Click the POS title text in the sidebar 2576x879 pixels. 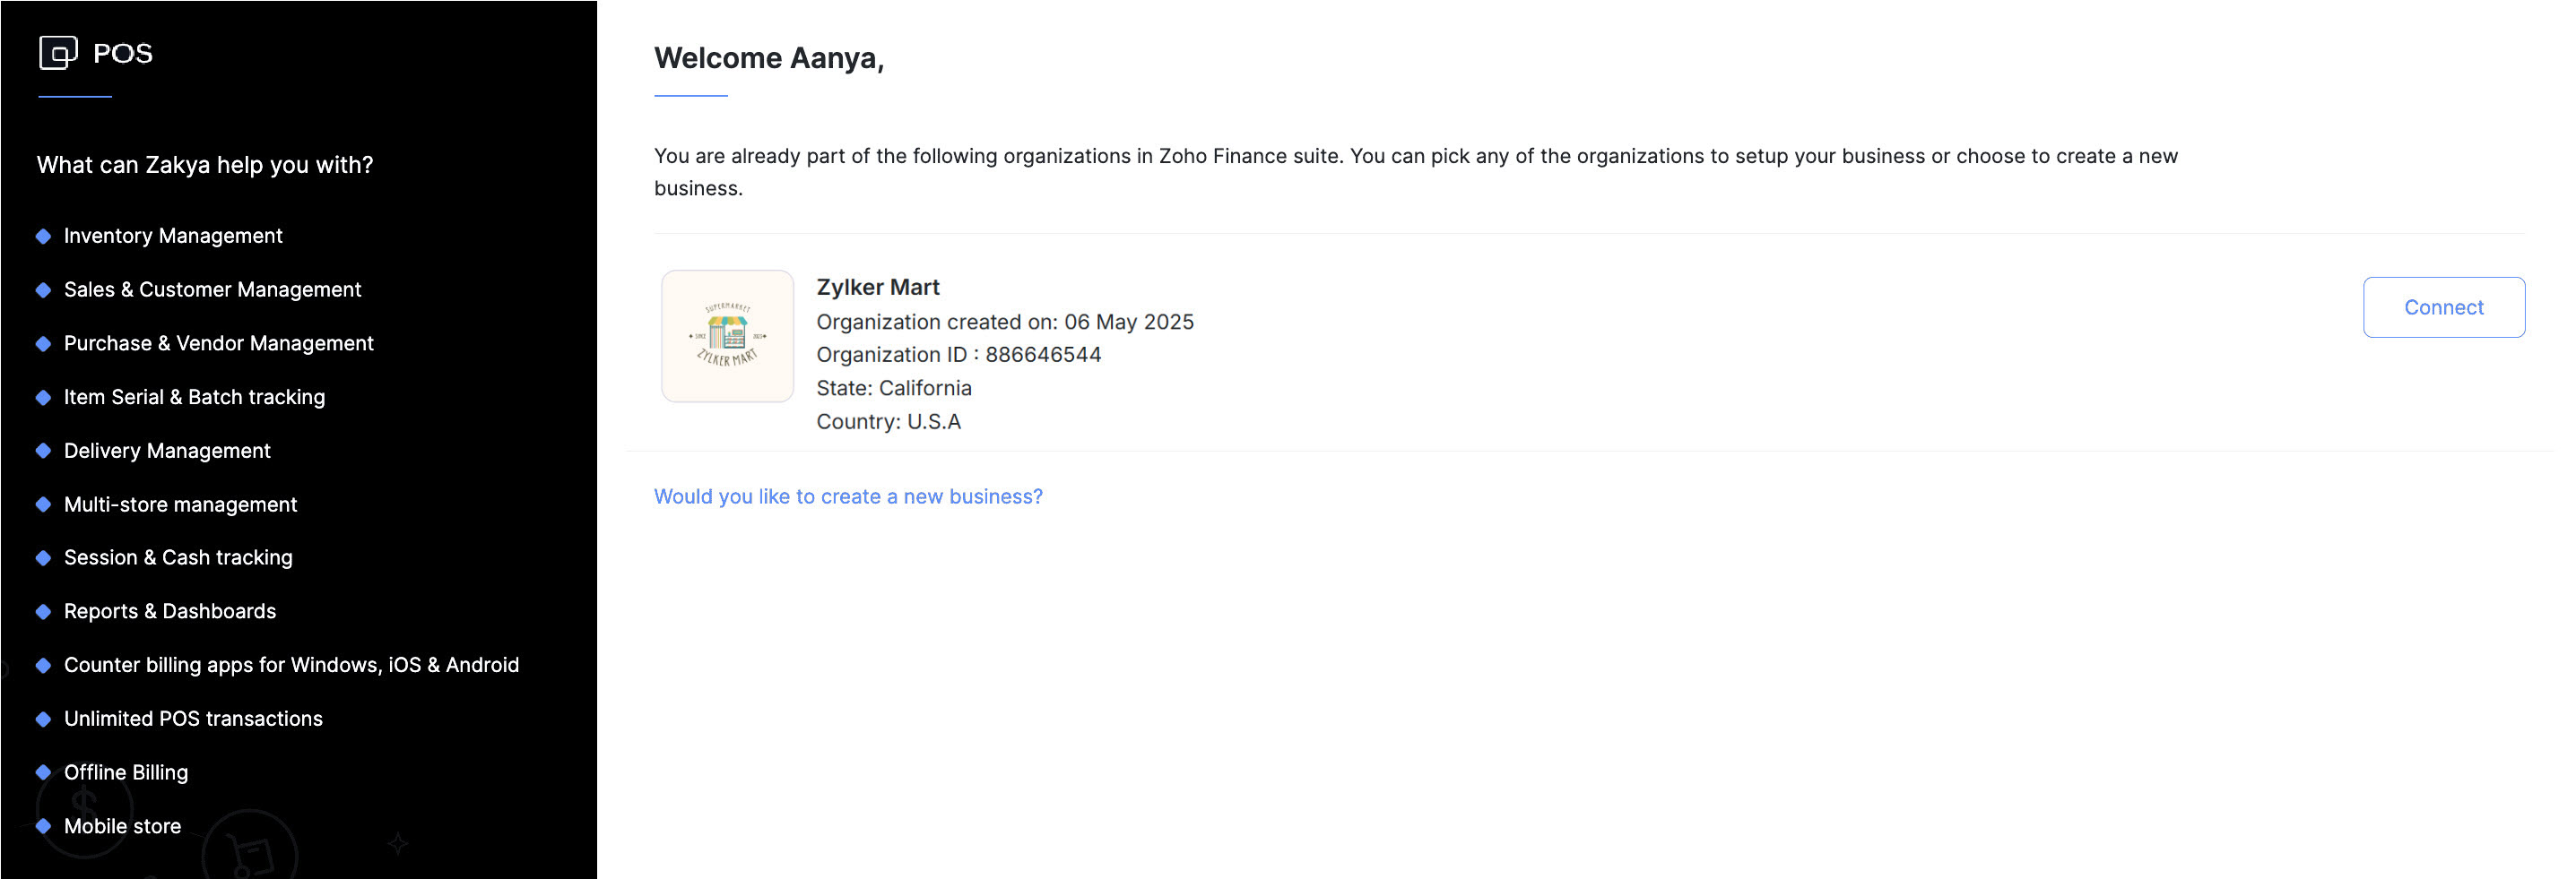coord(123,54)
